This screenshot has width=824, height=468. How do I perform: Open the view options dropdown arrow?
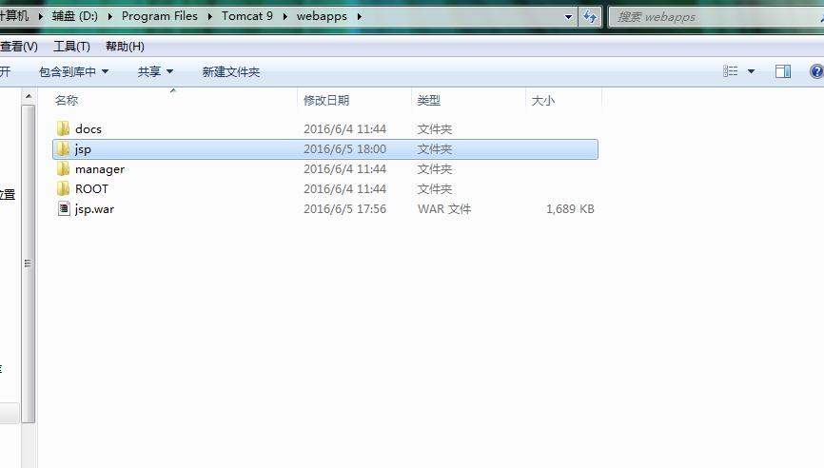(x=751, y=71)
